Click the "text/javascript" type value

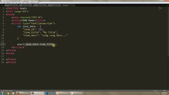42,23
